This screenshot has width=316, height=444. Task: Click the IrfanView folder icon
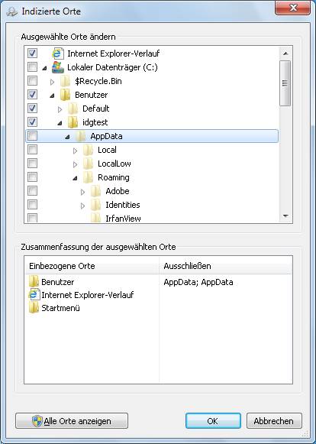(96, 218)
